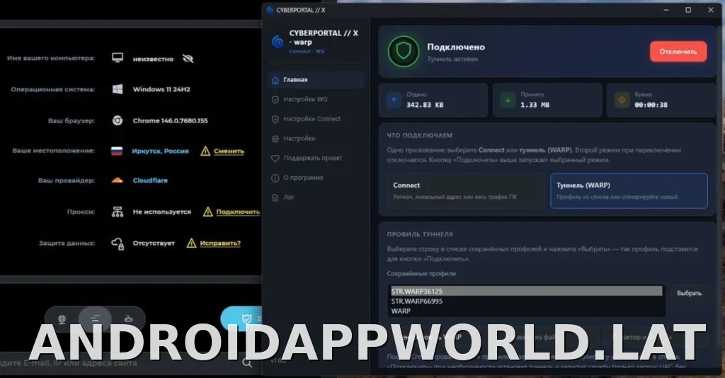Open Настройки WG sidebar item
The image size is (725, 378).
[x=316, y=99]
